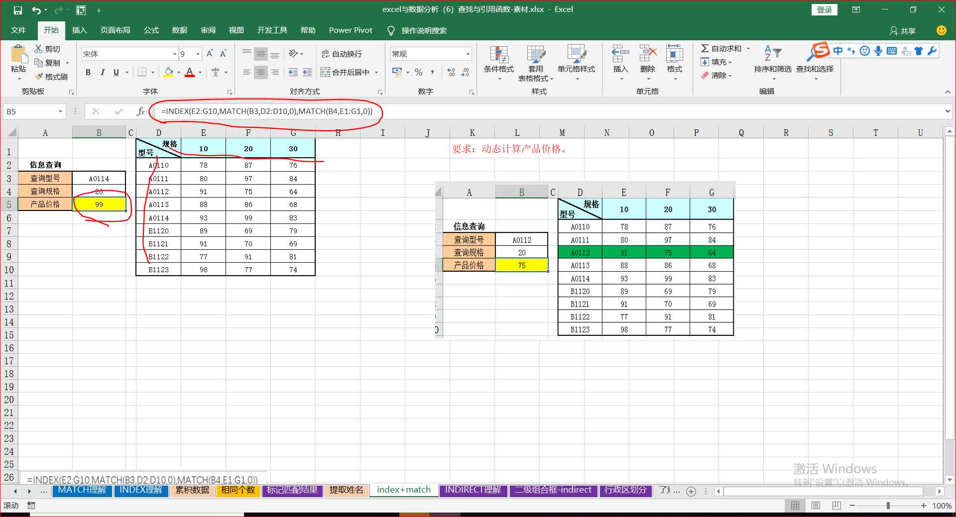Click Format as Table icon
The height and width of the screenshot is (517, 956).
click(536, 54)
